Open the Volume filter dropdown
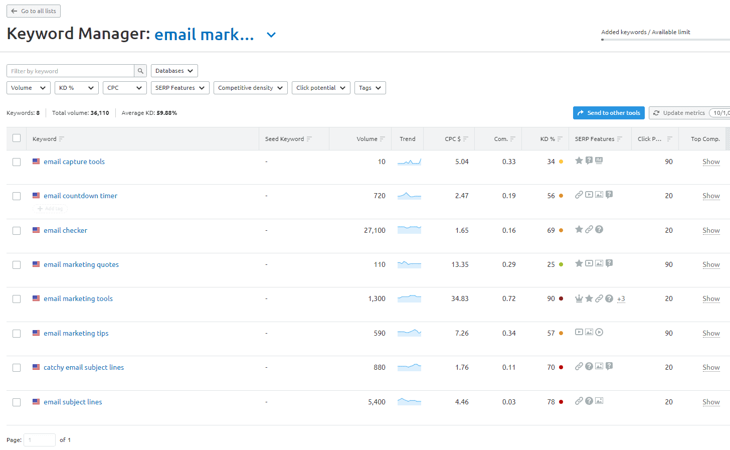730x450 pixels. (29, 88)
